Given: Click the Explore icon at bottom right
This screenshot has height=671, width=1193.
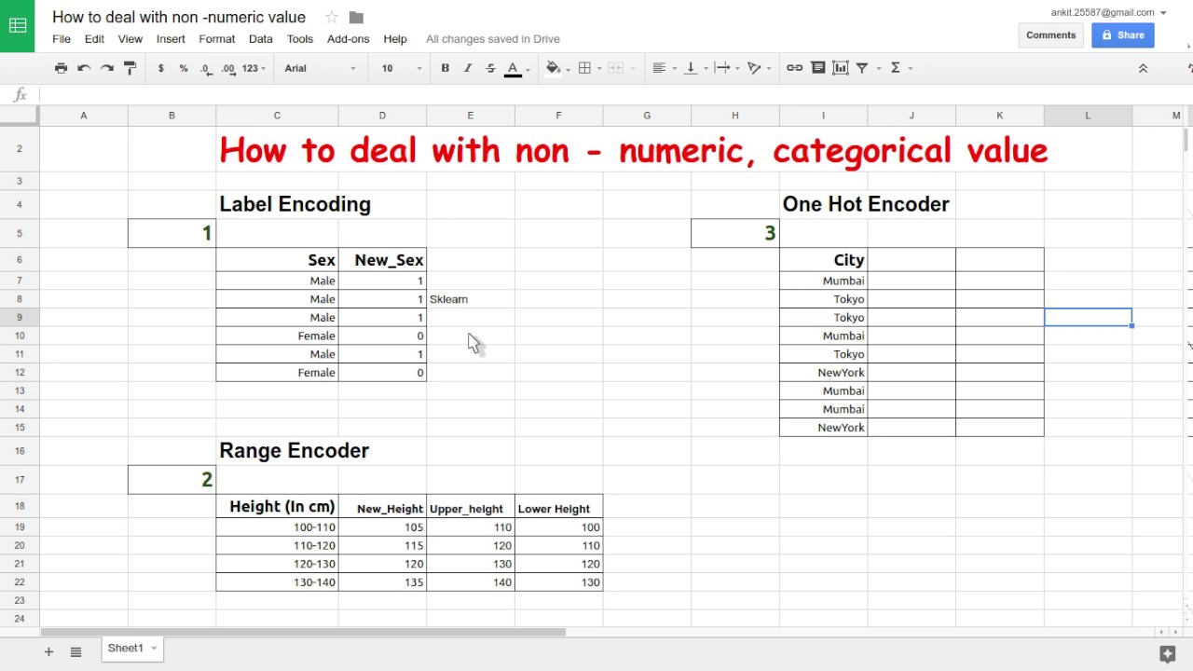Looking at the screenshot, I should coord(1167,653).
